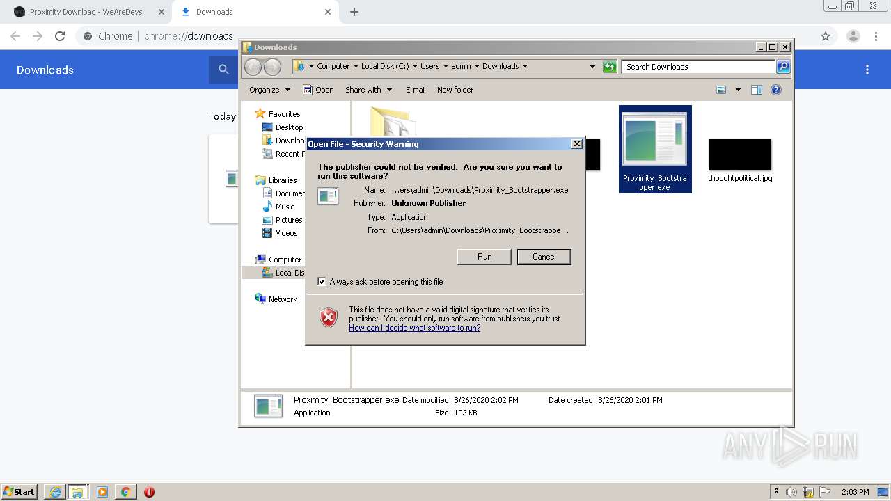
Task: Click the Explorer address bar refresh button
Action: (610, 67)
